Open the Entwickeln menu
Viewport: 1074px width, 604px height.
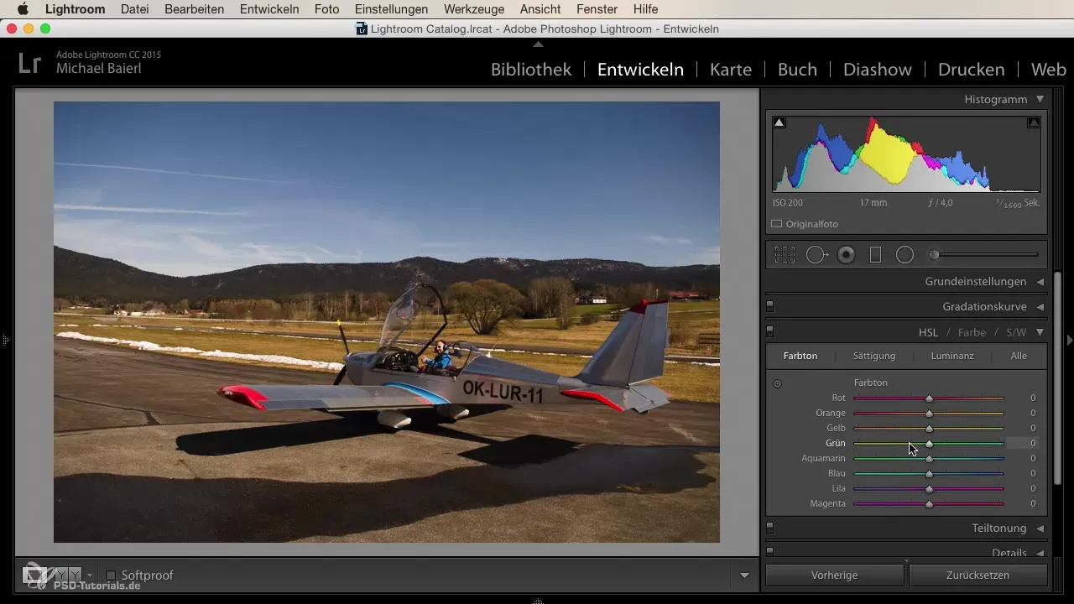click(269, 9)
